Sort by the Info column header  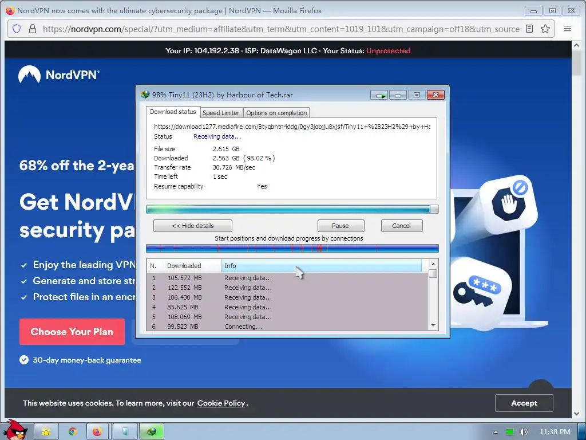point(322,266)
